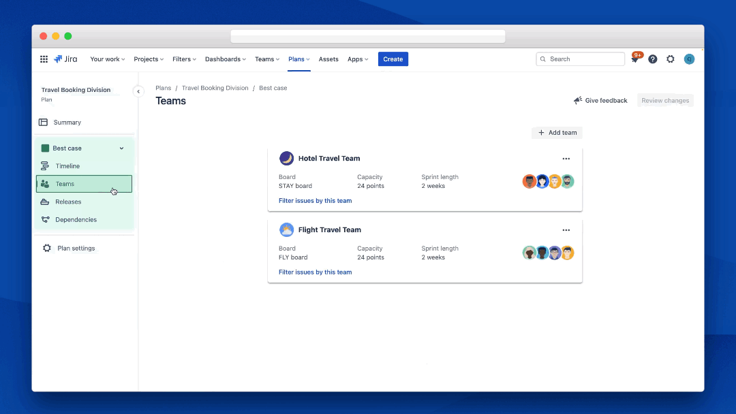
Task: Click the navbar Search field
Action: (x=580, y=59)
